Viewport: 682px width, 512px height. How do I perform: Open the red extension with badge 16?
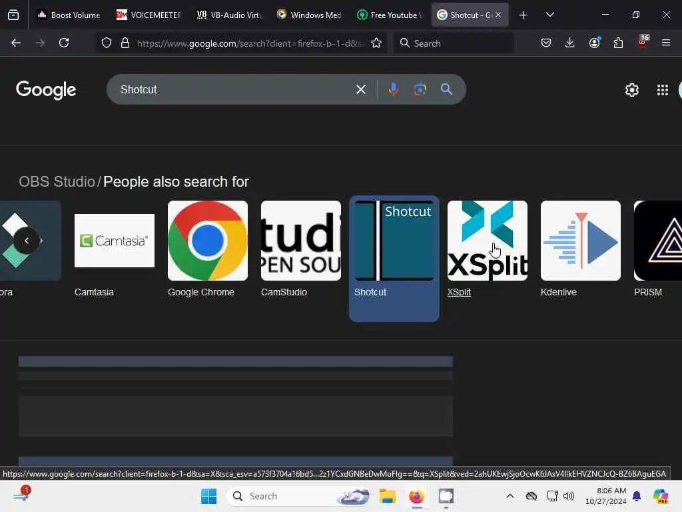click(643, 42)
